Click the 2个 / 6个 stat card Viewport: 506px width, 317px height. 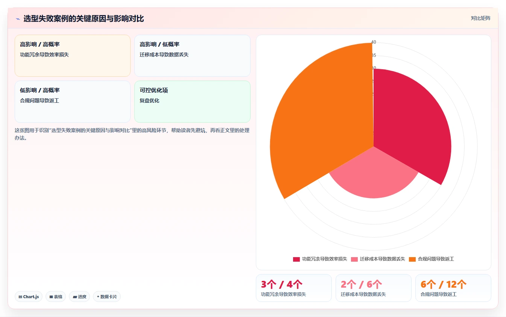pos(374,288)
